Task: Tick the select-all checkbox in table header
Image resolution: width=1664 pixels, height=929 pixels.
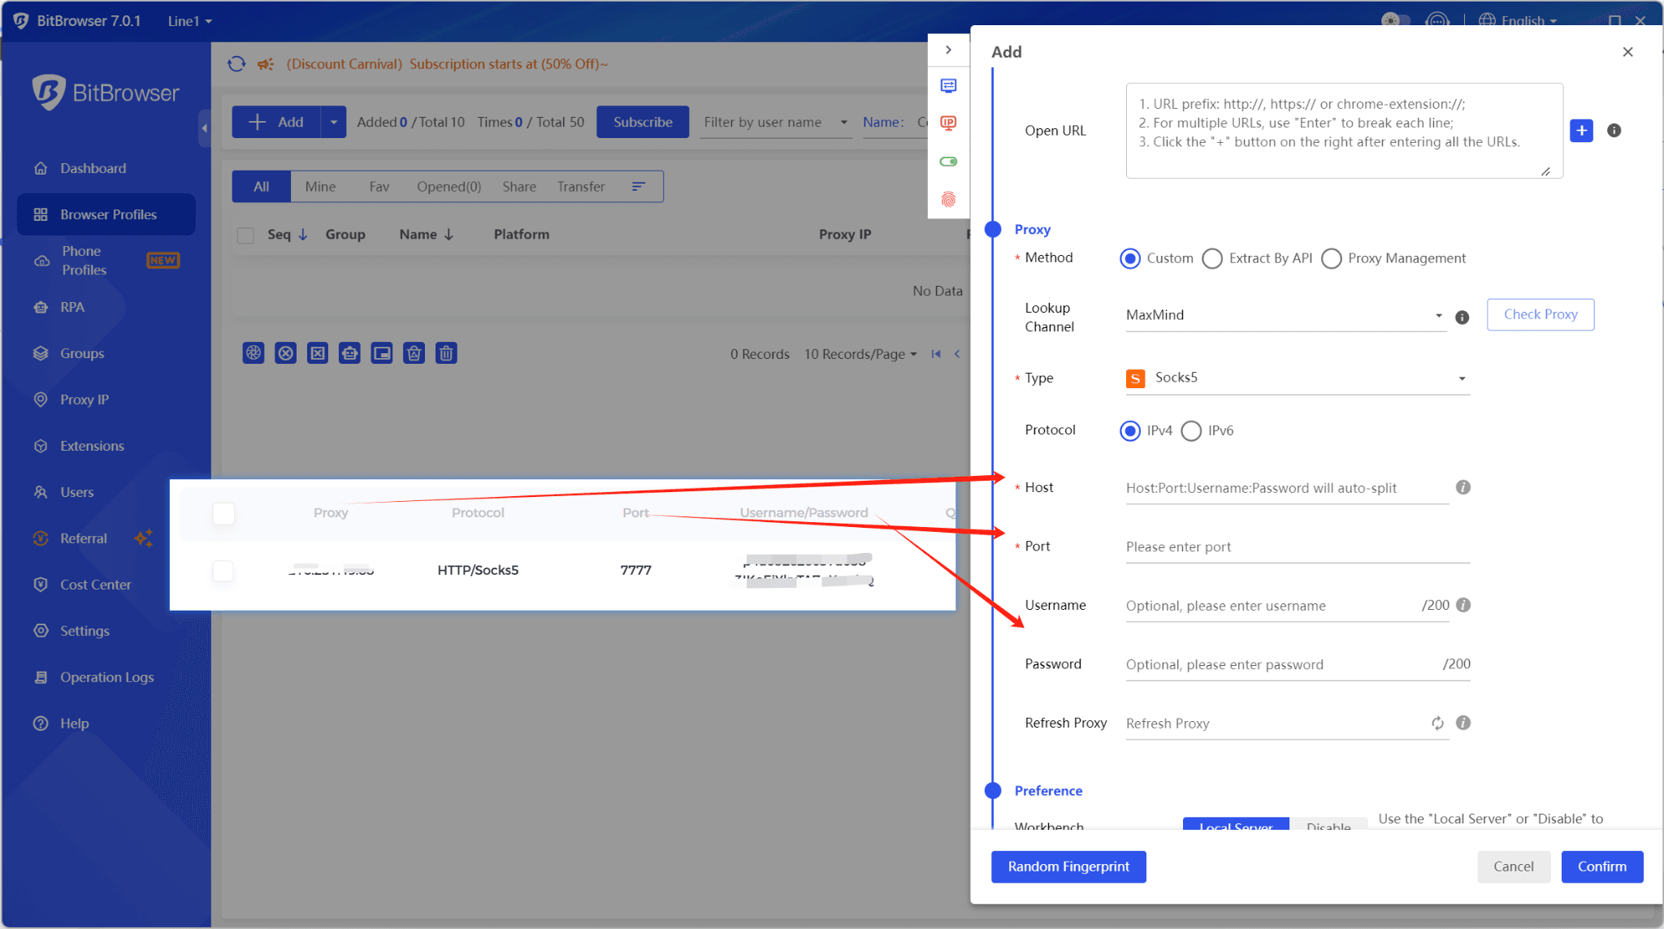Action: point(245,235)
